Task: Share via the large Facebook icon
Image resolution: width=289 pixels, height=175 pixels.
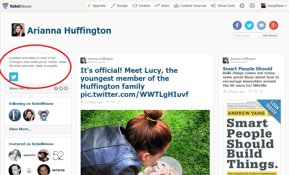Action: pyautogui.click(x=237, y=25)
